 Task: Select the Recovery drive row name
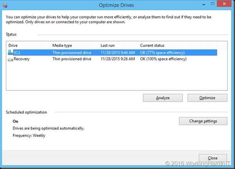tap(22, 59)
